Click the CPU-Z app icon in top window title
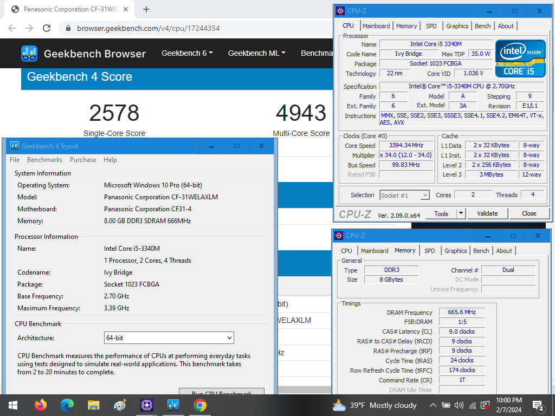 coord(340,11)
